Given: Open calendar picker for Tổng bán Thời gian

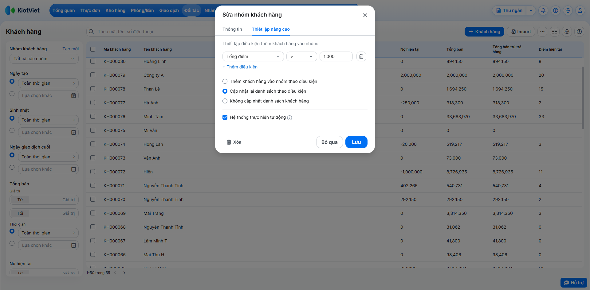Looking at the screenshot, I should (x=73, y=245).
